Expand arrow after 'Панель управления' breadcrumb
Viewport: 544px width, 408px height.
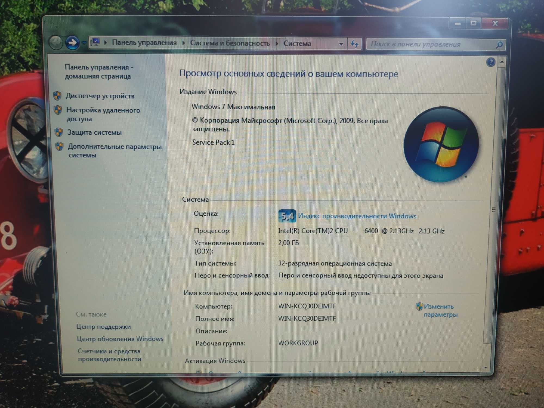(x=184, y=43)
